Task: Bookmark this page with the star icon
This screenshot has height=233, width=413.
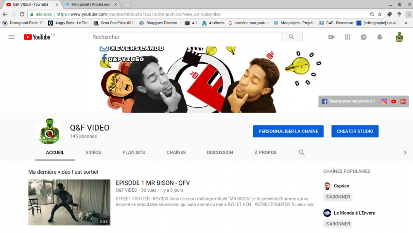Action: click(380, 14)
